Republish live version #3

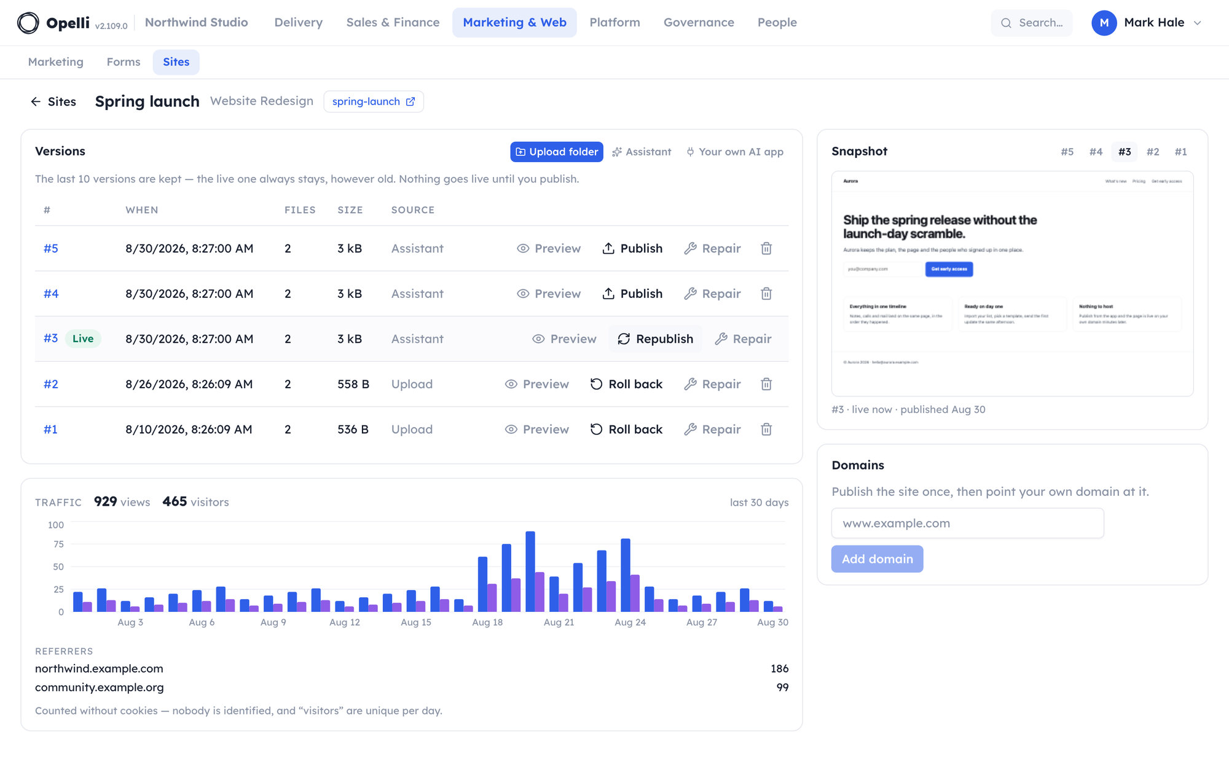[656, 339]
